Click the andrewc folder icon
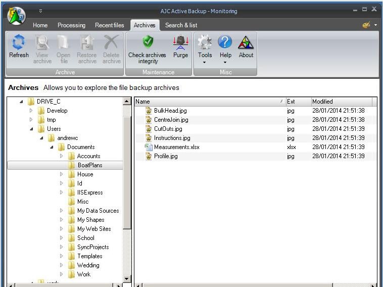 (52, 138)
